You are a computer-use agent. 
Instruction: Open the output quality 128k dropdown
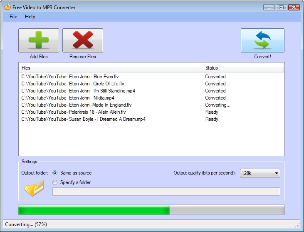click(260, 173)
